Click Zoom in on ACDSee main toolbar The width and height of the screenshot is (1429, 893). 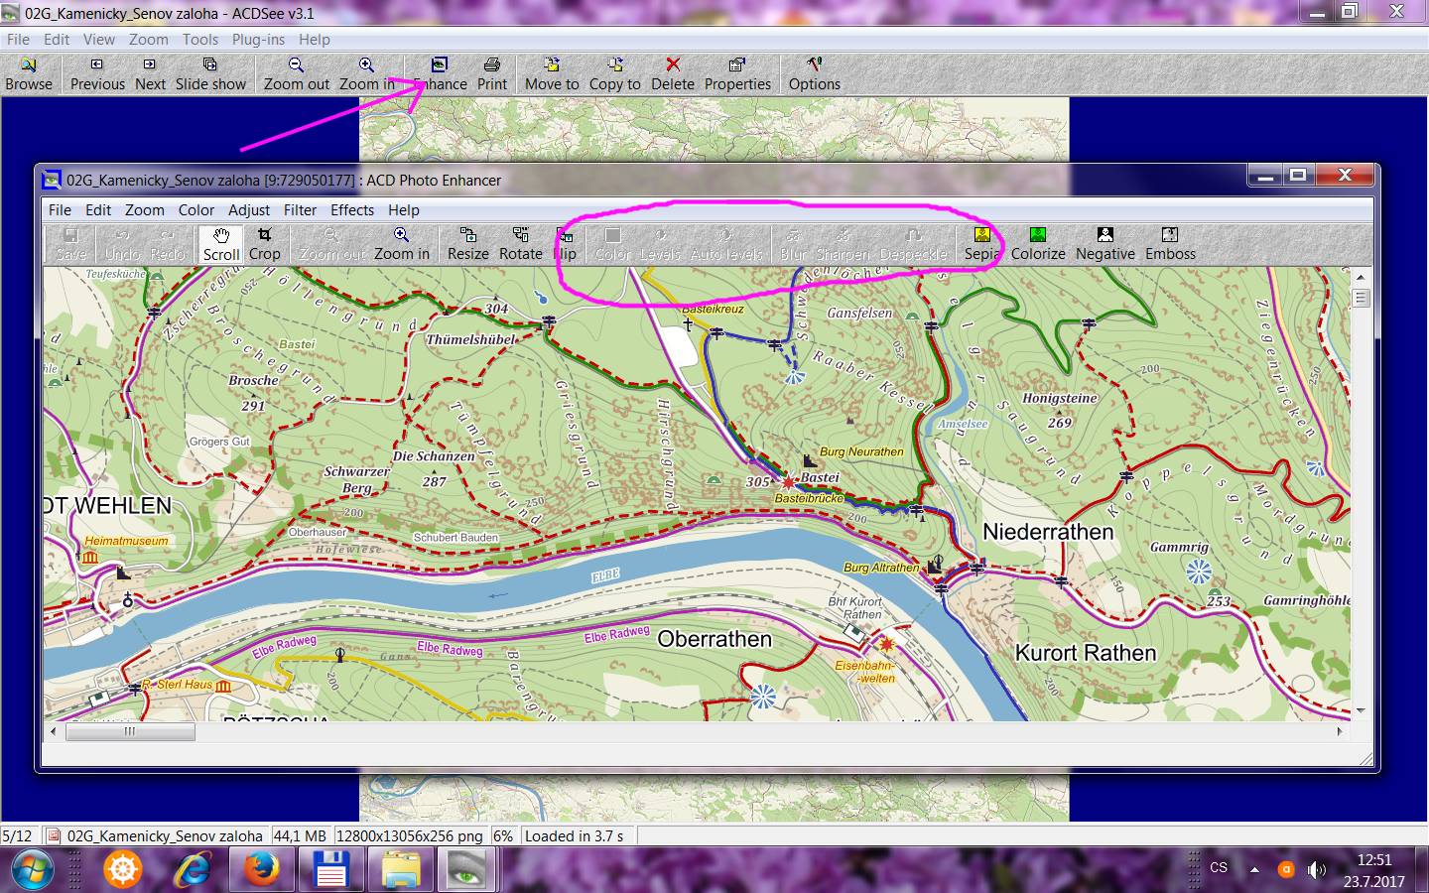(x=366, y=74)
